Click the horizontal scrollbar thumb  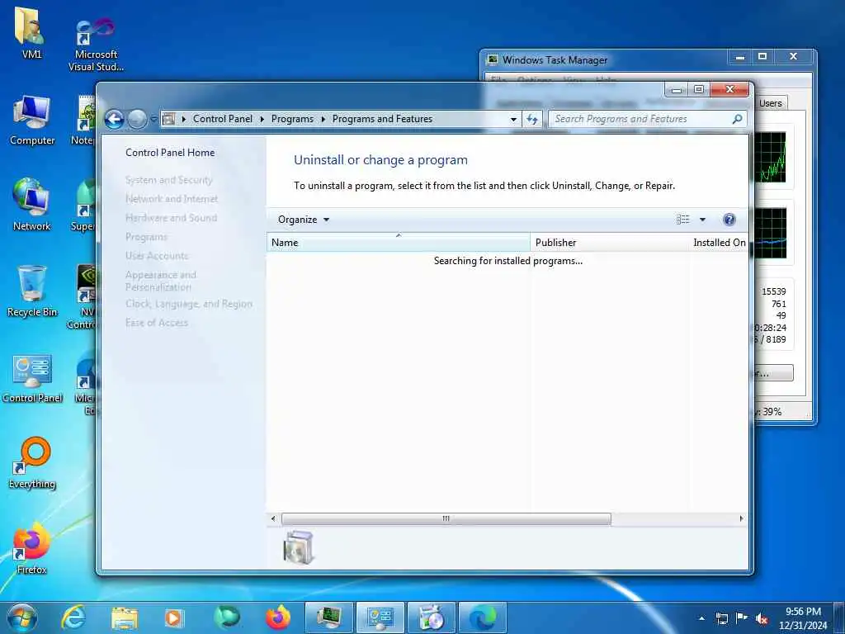(x=446, y=518)
